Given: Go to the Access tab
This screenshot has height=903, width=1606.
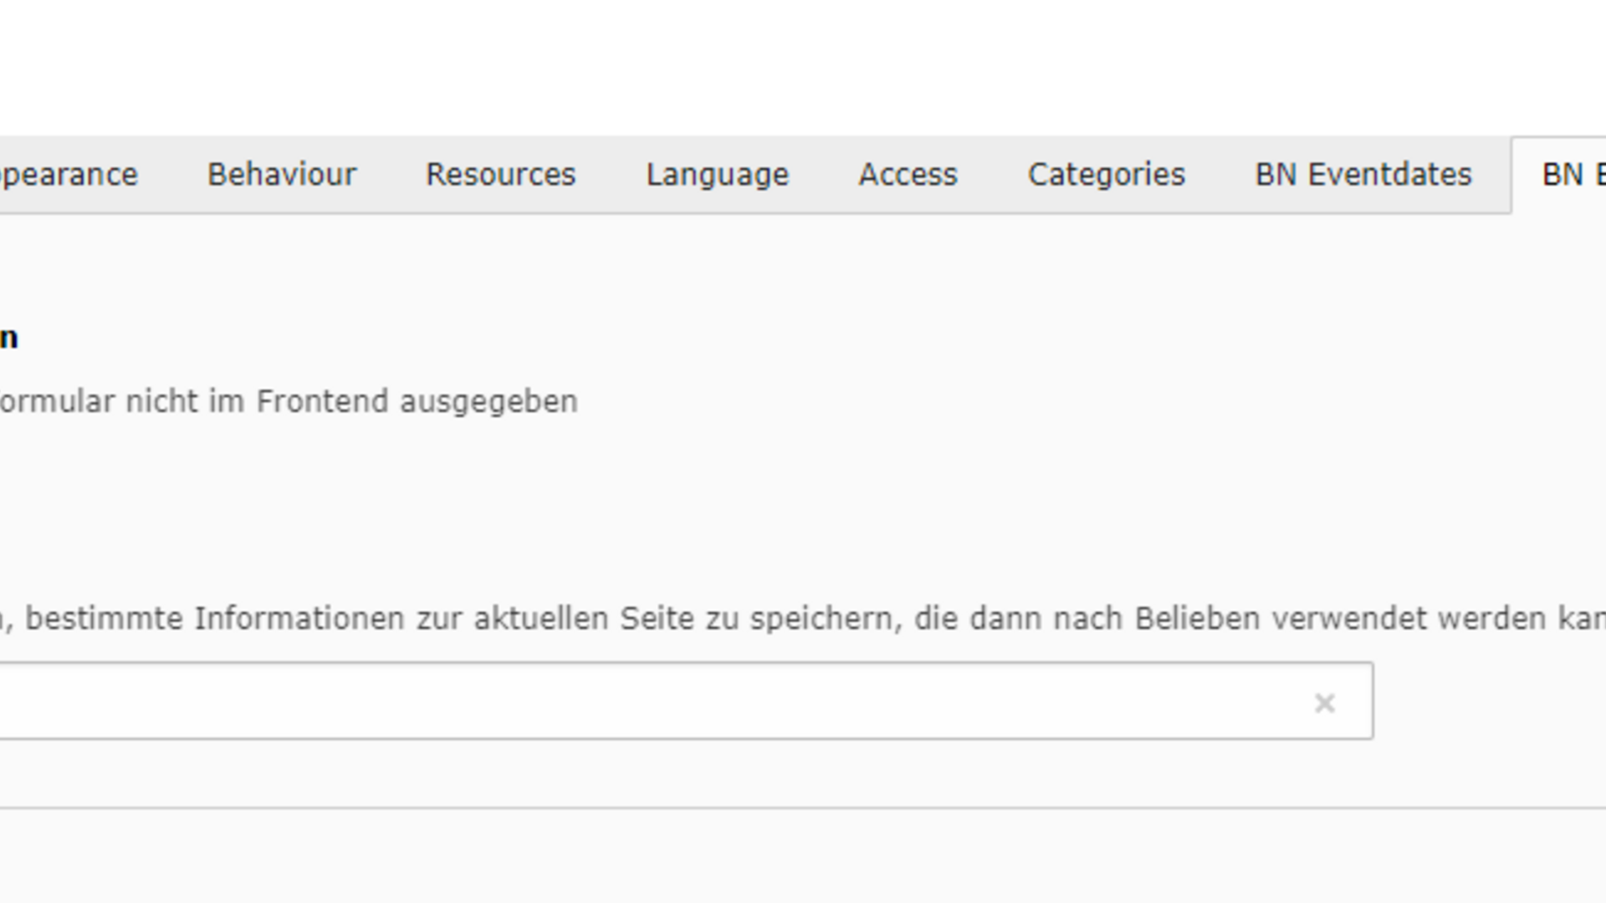Looking at the screenshot, I should coord(908,175).
